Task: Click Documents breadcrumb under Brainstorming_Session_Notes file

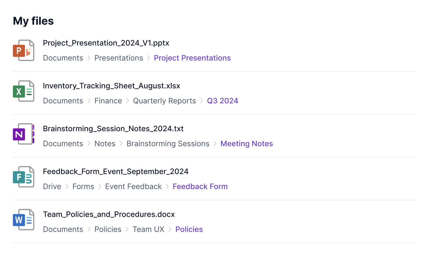Action: pyautogui.click(x=63, y=144)
